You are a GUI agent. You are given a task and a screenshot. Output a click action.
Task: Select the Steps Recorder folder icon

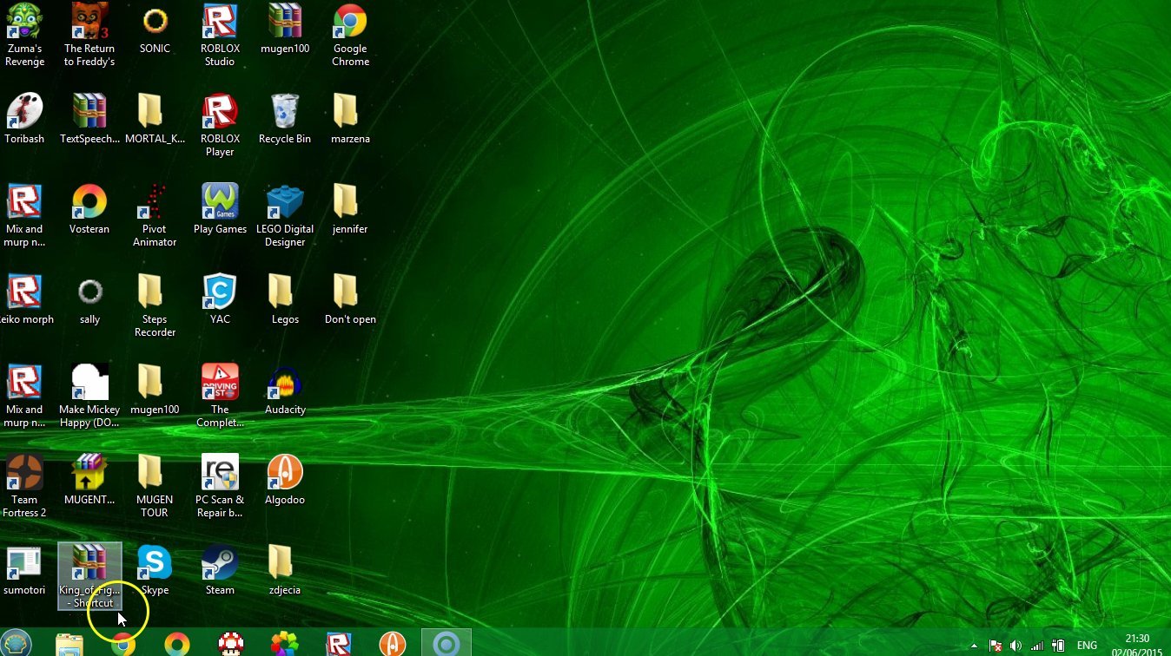tap(155, 305)
